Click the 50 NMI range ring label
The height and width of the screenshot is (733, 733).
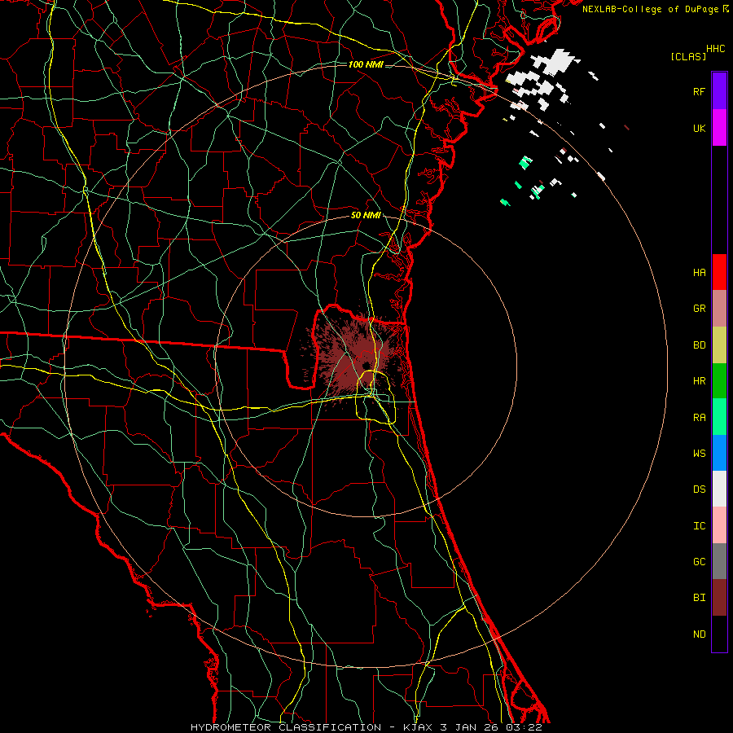tap(366, 215)
